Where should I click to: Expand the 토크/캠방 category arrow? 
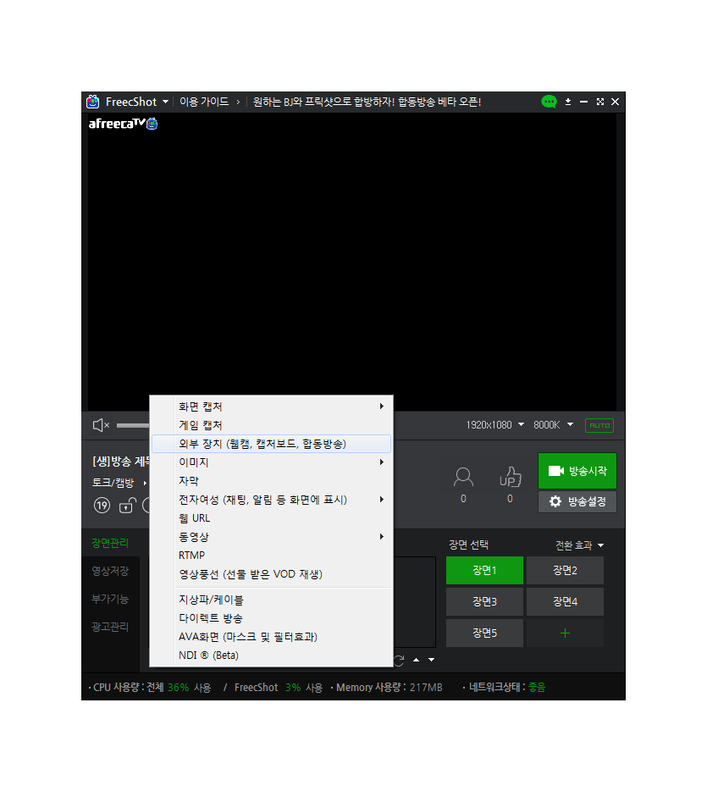tap(146, 484)
